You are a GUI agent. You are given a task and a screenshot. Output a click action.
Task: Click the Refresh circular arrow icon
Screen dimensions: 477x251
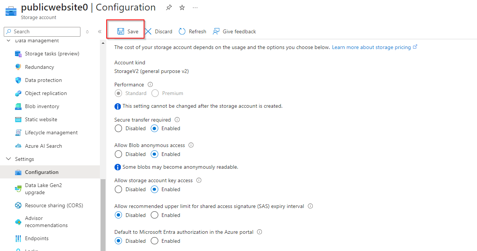pyautogui.click(x=182, y=31)
